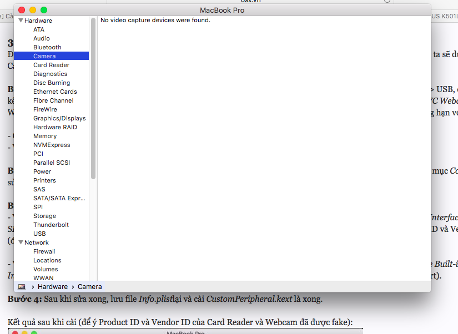The width and height of the screenshot is (458, 334).
Task: Click the computer icon in path bar
Action: 22,287
